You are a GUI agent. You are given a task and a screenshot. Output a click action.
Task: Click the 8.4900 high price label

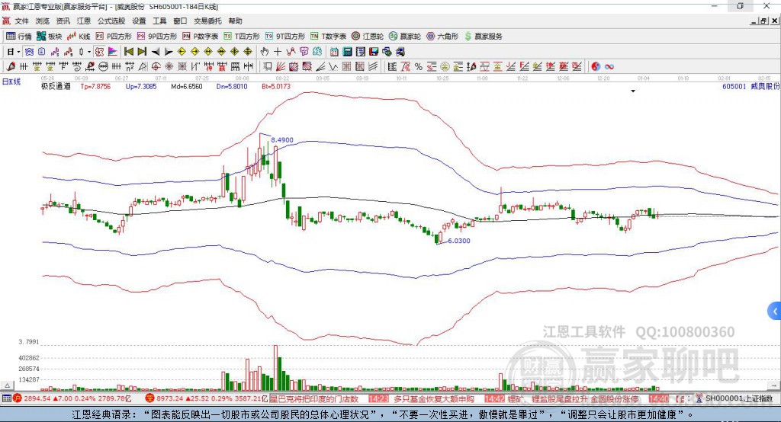click(282, 140)
